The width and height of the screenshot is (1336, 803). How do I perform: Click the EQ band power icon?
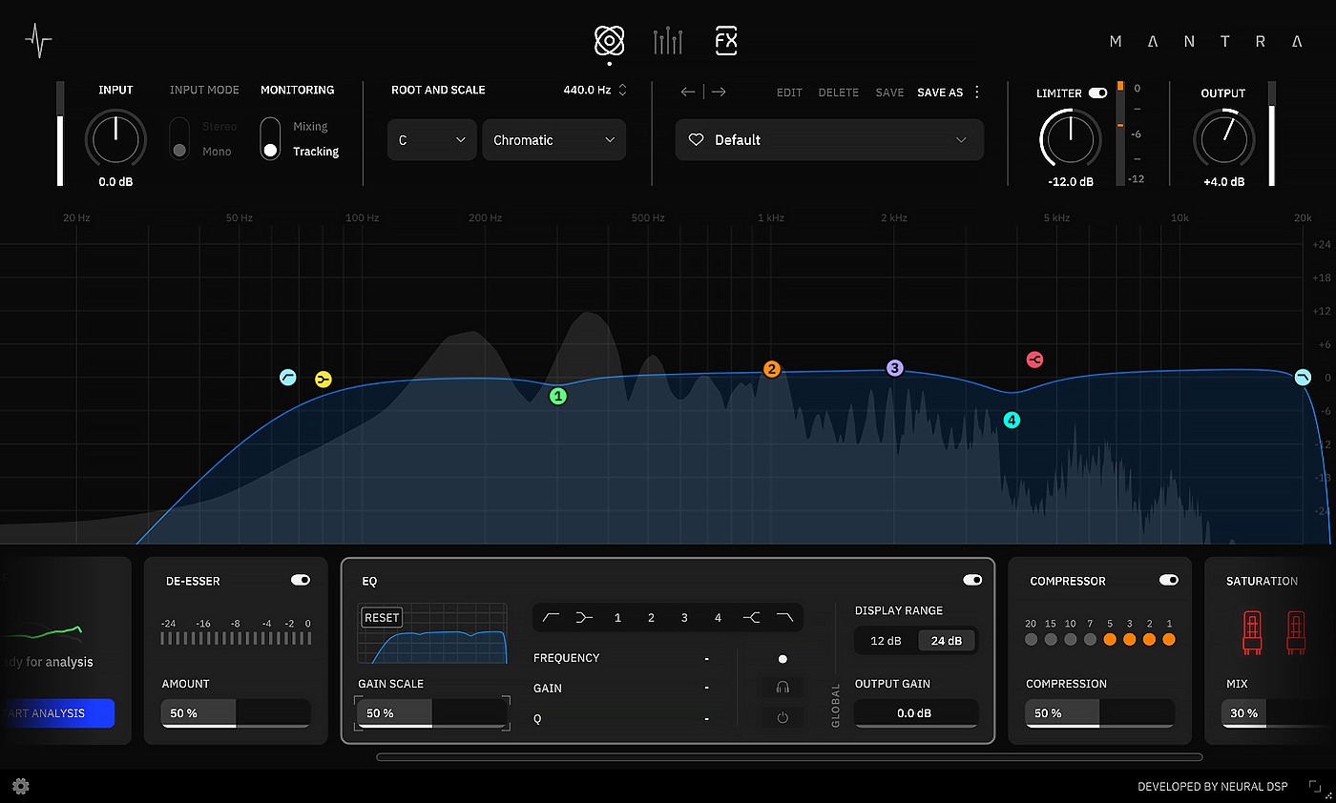pos(783,717)
